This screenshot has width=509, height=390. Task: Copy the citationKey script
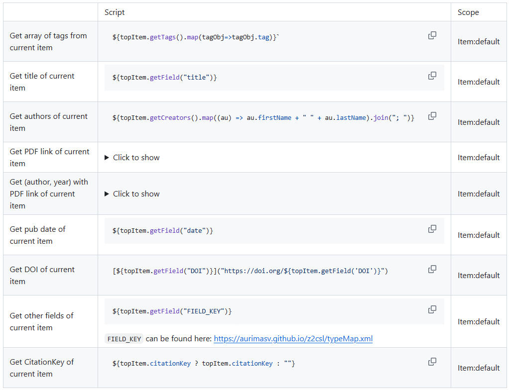[432, 362]
